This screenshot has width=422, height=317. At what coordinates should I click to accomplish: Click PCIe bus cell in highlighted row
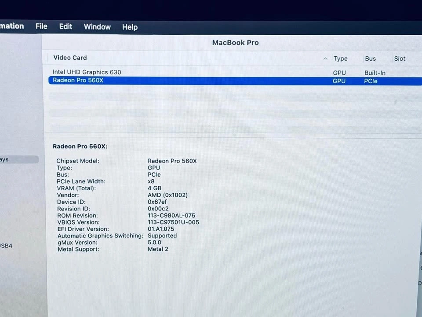pyautogui.click(x=371, y=81)
